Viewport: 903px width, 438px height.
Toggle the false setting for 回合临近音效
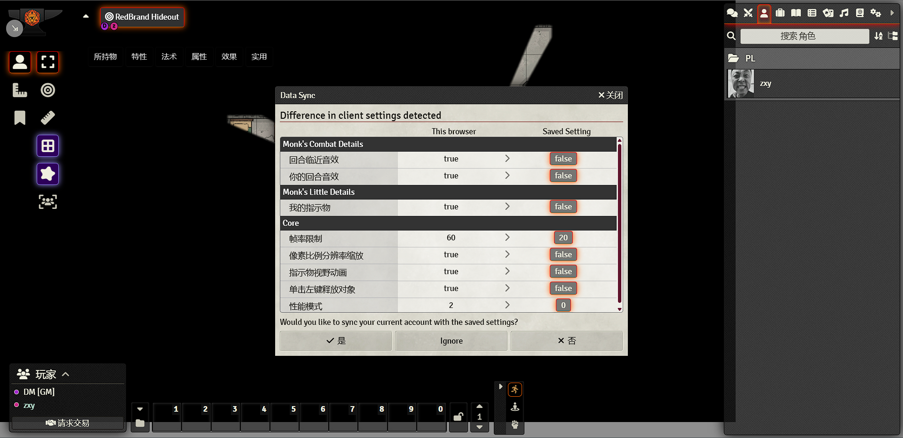click(563, 159)
